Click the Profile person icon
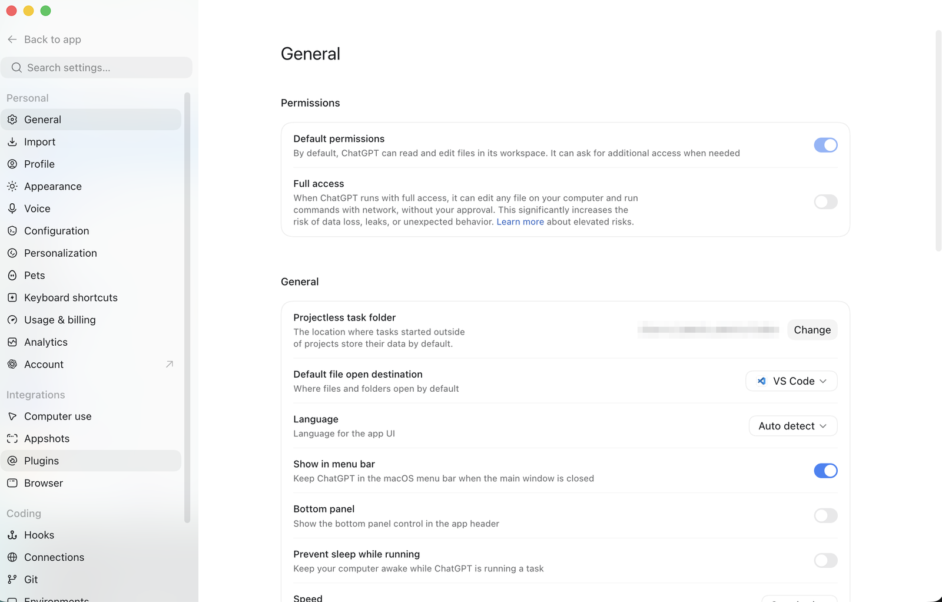 12,164
